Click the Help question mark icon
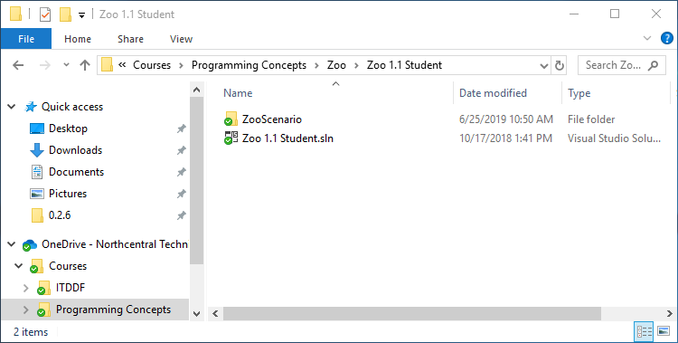678x343 pixels. [x=667, y=39]
